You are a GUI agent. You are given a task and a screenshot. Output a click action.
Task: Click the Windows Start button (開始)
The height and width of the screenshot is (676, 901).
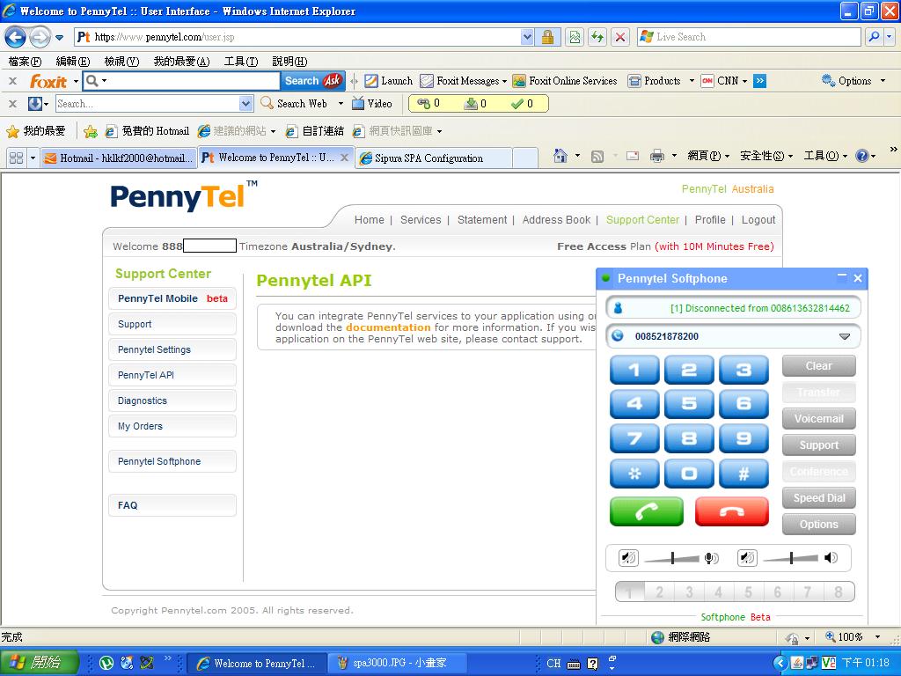point(39,663)
